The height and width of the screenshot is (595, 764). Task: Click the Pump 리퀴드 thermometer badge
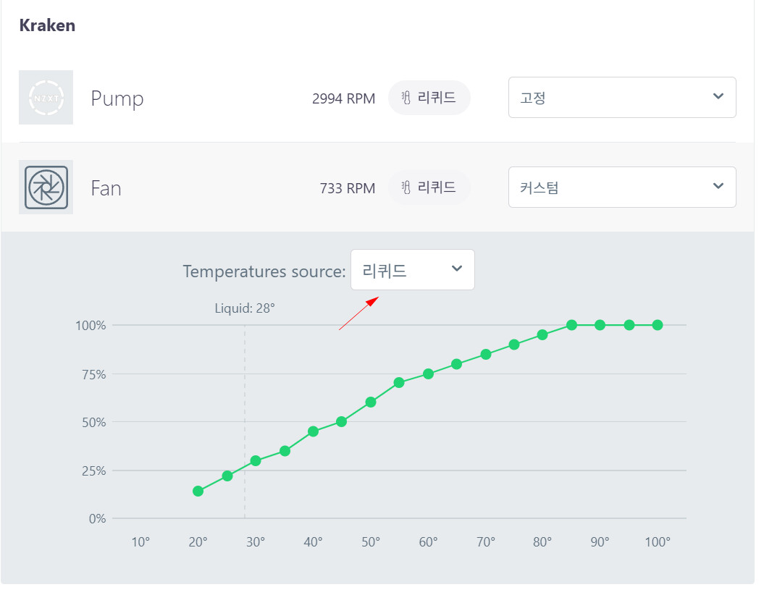point(429,98)
